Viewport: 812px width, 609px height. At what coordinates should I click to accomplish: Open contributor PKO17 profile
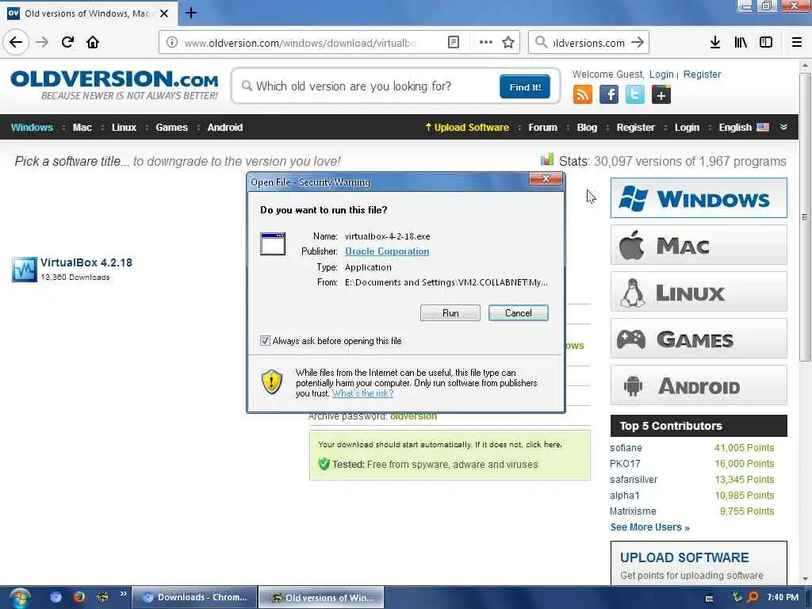tap(625, 463)
